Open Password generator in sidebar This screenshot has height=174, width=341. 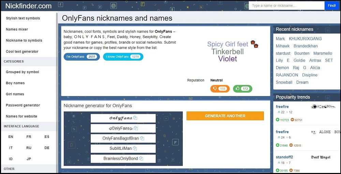click(x=23, y=105)
